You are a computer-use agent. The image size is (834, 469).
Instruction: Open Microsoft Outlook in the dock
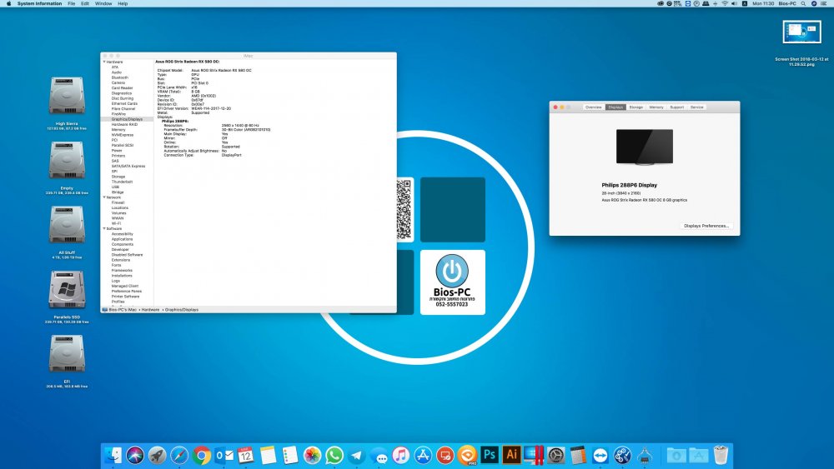[x=224, y=455]
